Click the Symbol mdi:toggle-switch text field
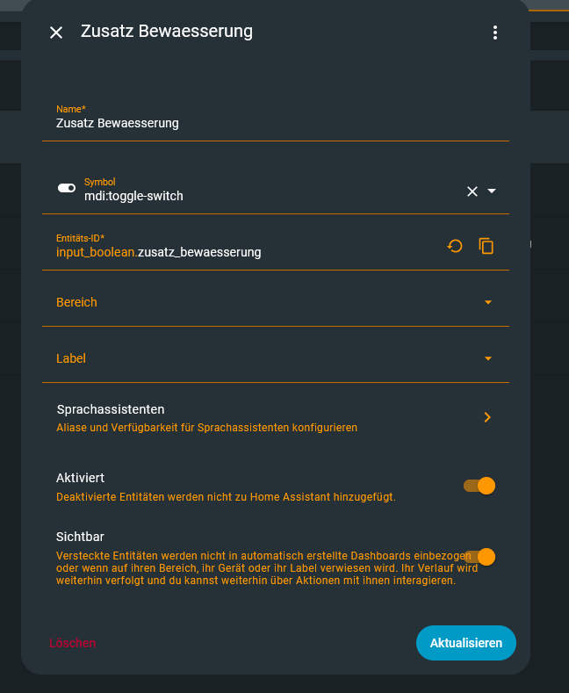Screen dimensions: 569x693 (x=263, y=196)
